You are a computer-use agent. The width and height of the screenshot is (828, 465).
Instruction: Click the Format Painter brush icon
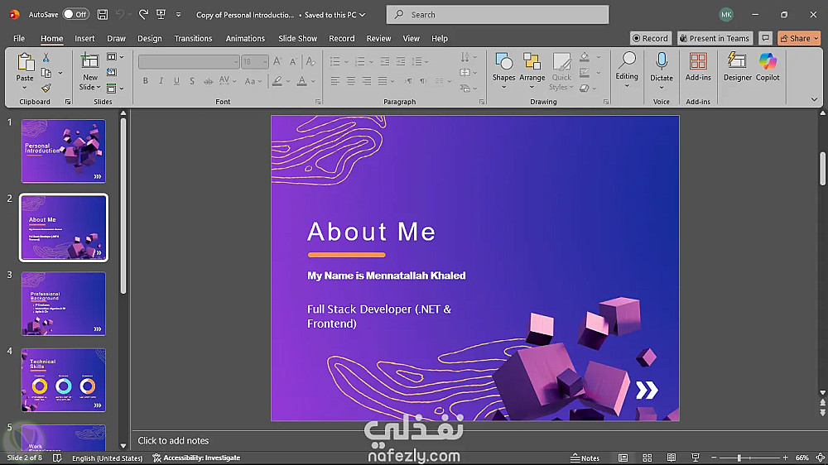tap(46, 88)
